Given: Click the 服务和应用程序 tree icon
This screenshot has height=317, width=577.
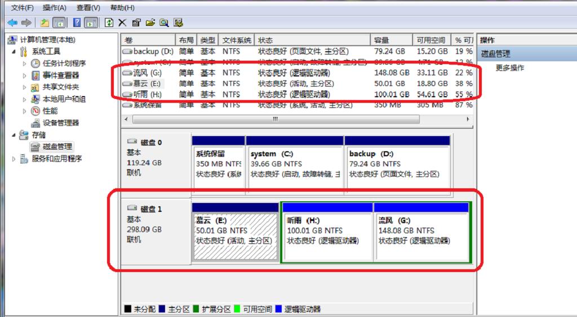Looking at the screenshot, I should pos(24,158).
